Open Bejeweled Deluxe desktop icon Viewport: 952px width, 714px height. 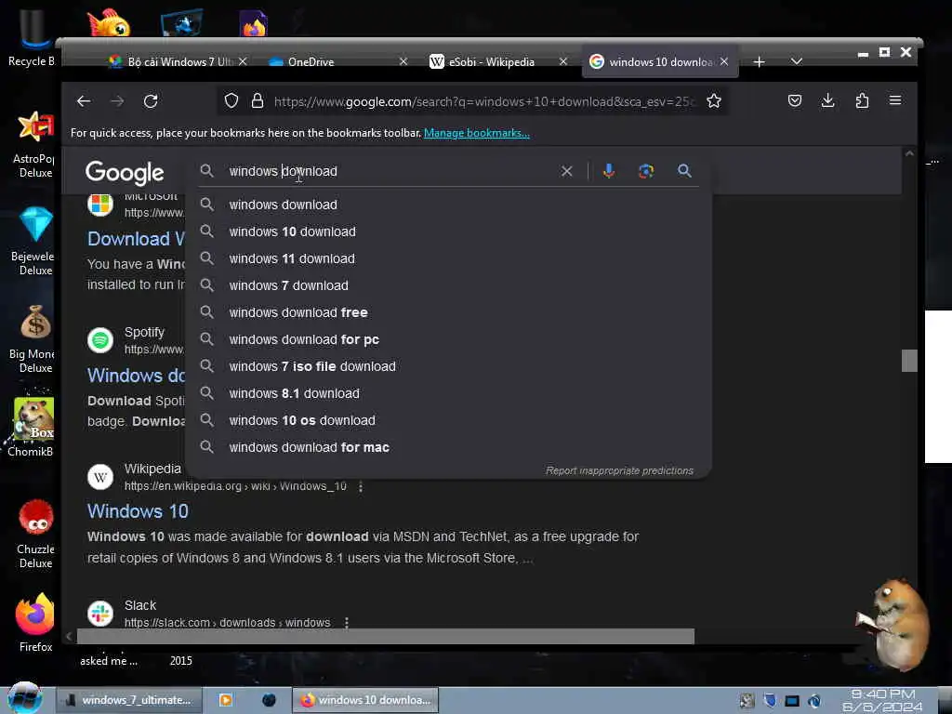[34, 242]
